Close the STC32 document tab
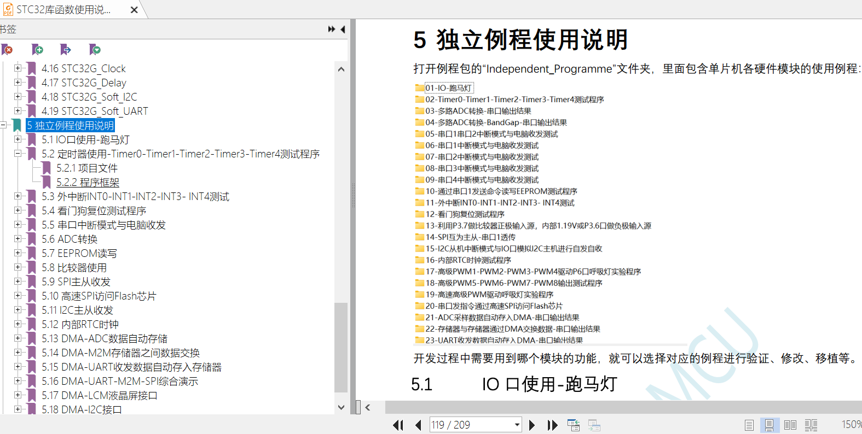Image resolution: width=862 pixels, height=434 pixels. pyautogui.click(x=134, y=10)
